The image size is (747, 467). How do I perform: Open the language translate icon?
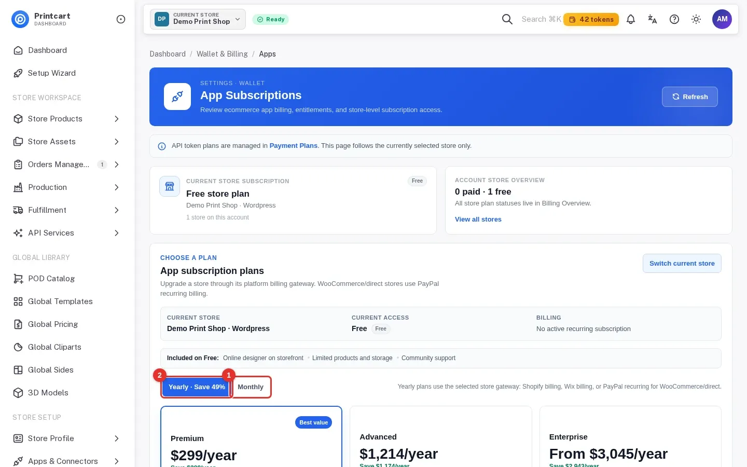(653, 19)
